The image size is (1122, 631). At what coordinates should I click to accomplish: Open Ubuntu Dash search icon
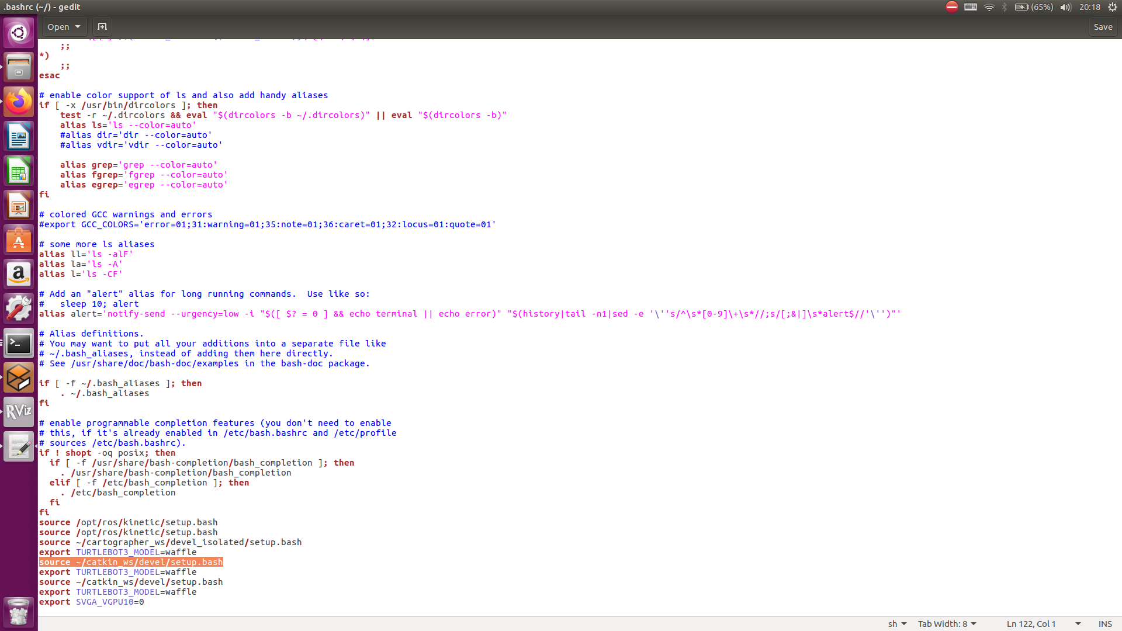[19, 33]
